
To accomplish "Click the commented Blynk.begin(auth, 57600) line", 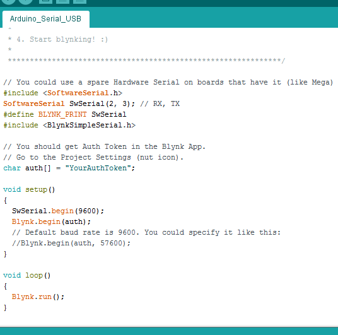I will point(71,243).
